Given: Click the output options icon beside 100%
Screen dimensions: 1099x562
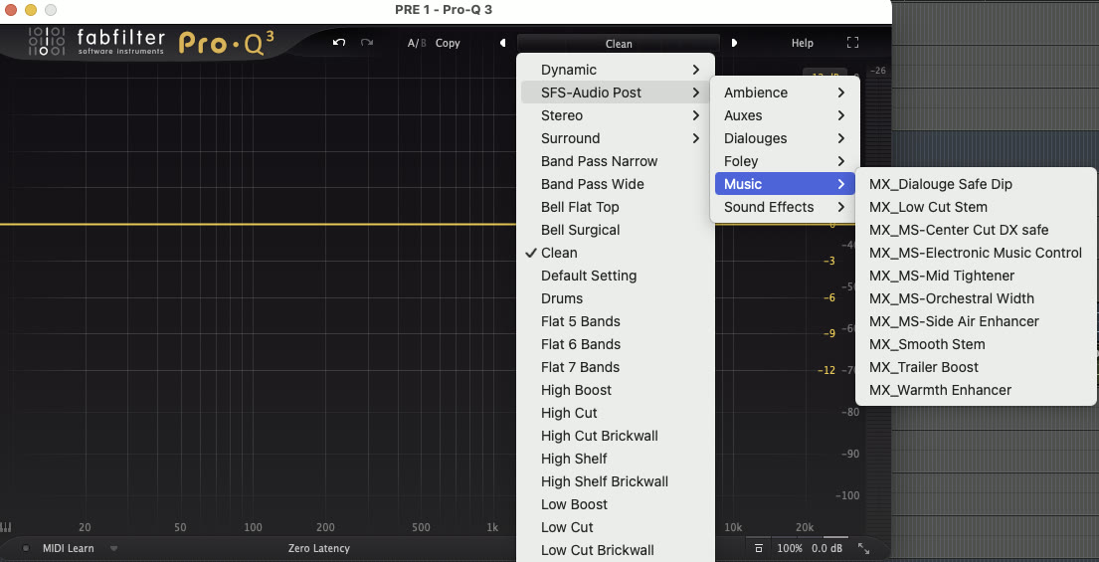Looking at the screenshot, I should pos(759,549).
